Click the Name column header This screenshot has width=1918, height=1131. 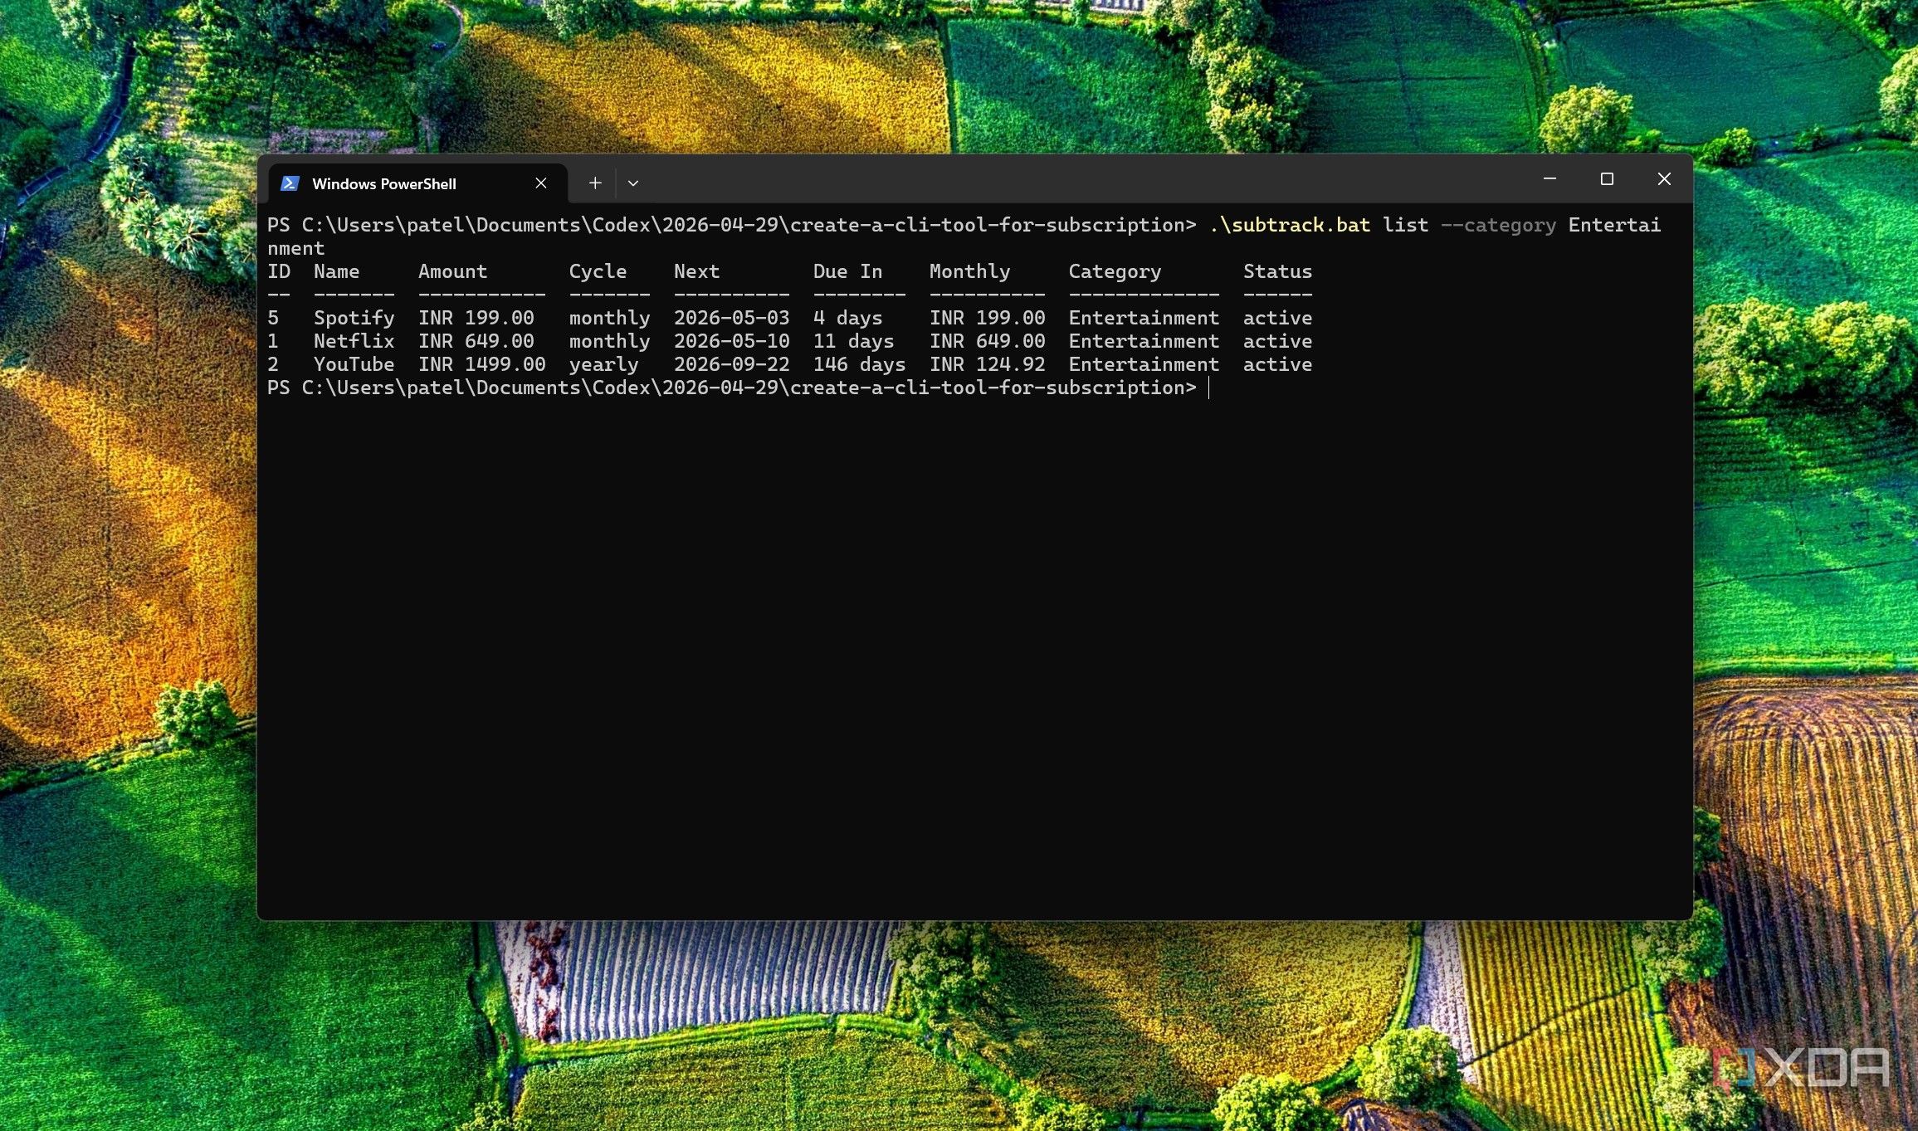(337, 271)
